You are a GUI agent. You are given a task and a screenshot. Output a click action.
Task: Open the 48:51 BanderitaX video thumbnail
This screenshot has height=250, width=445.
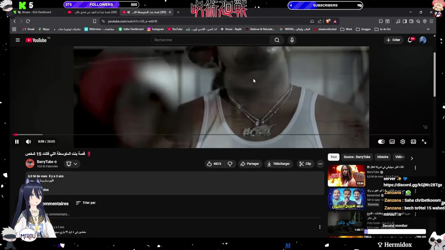point(347,199)
